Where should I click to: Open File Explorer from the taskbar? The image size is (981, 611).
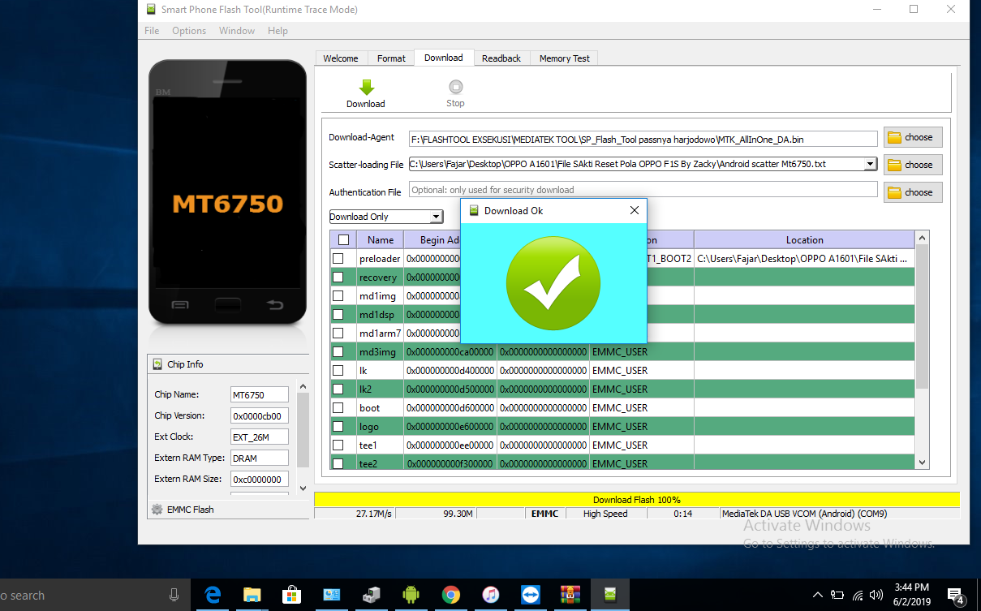point(252,595)
